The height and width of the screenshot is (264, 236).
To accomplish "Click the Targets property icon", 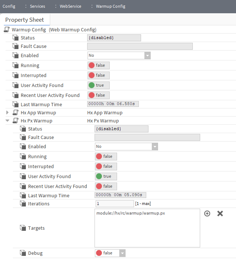I will coord(23,228).
